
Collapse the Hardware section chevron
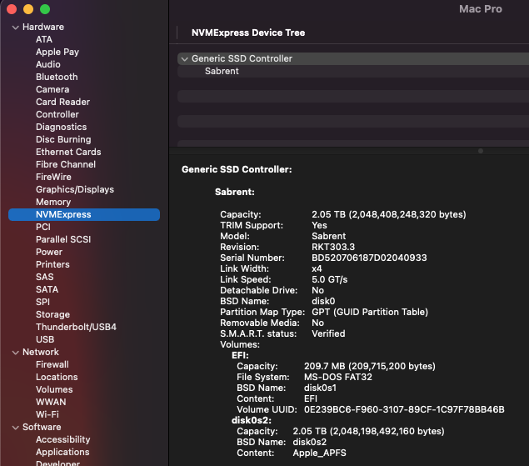pos(15,28)
